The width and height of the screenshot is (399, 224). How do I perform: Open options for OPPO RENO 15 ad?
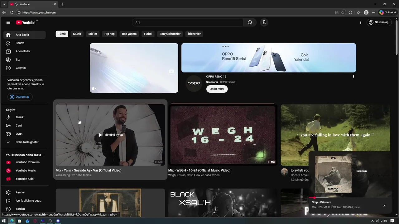[x=353, y=77]
